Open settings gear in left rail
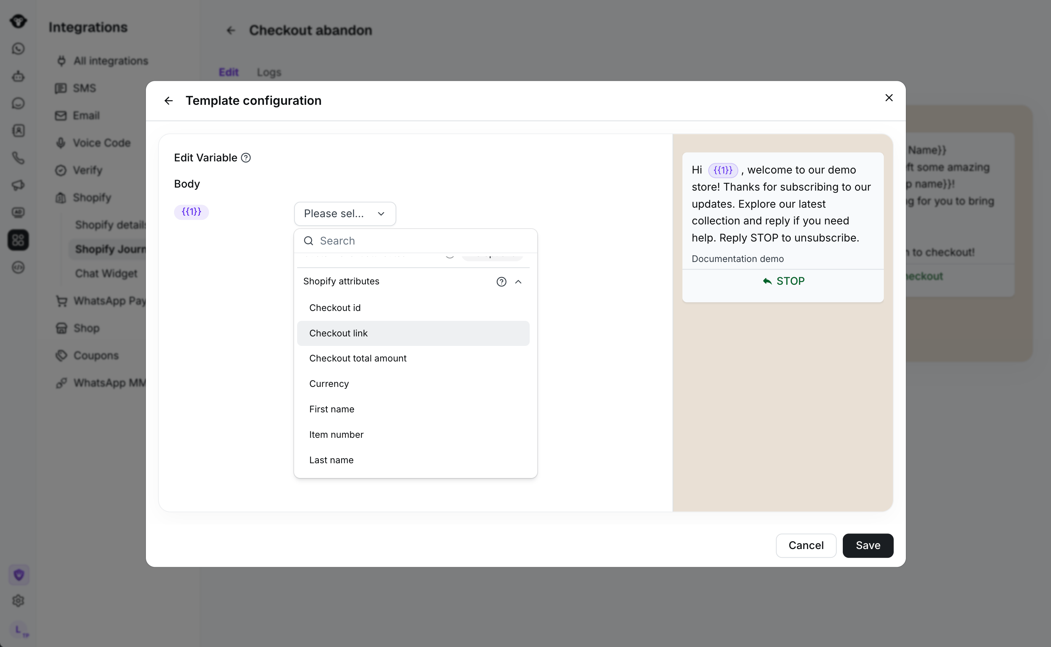Screen dimensions: 1051x647 click(18, 601)
